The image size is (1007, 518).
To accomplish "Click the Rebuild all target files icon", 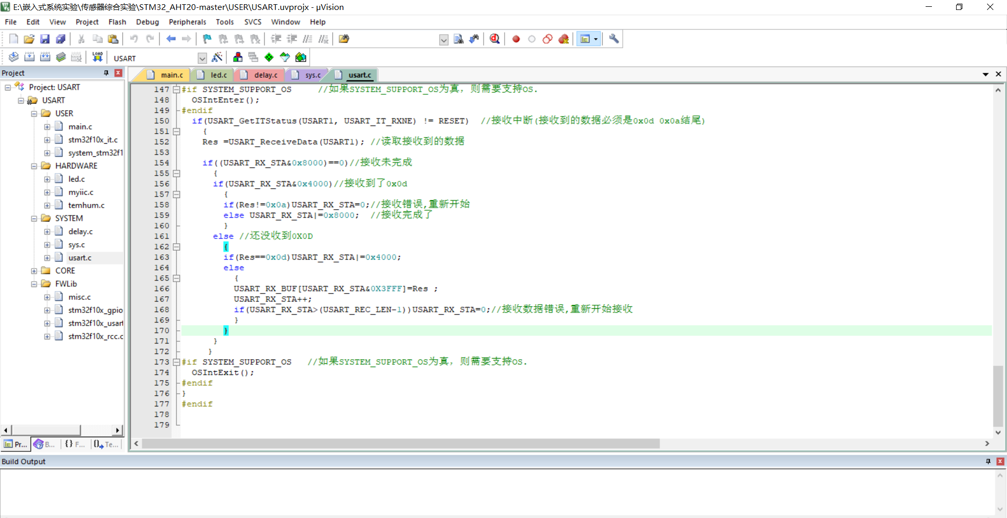I will (x=45, y=57).
